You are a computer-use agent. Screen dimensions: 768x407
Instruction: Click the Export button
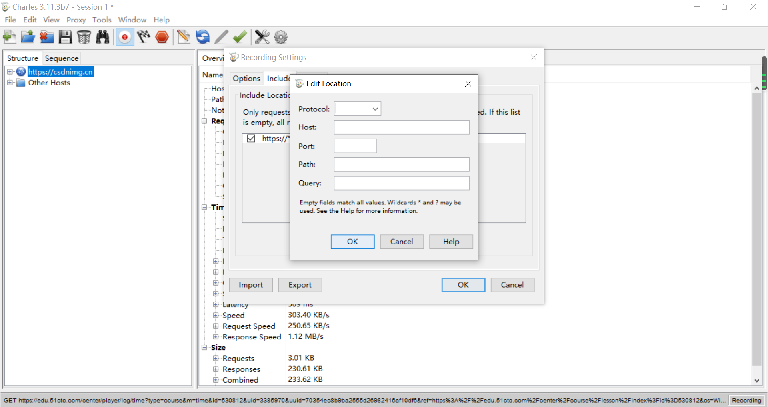coord(300,285)
